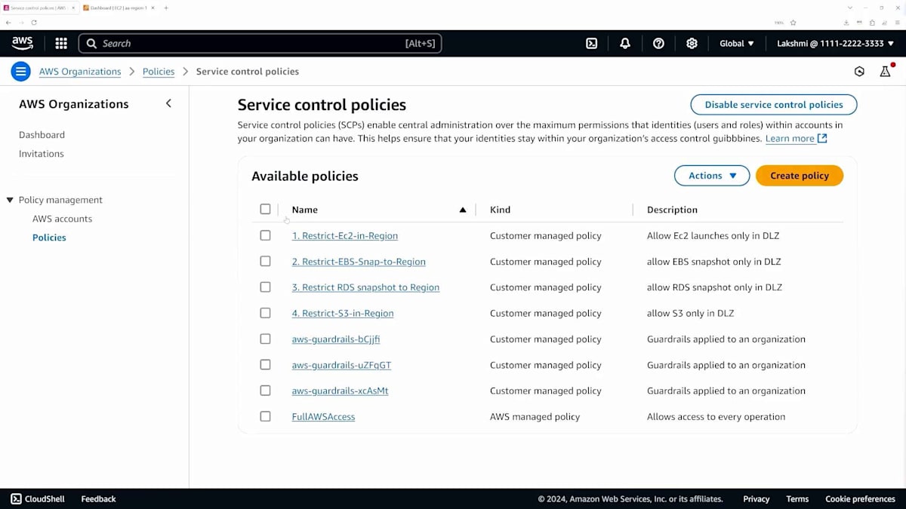Open the settings gear icon
The image size is (906, 509).
point(692,44)
